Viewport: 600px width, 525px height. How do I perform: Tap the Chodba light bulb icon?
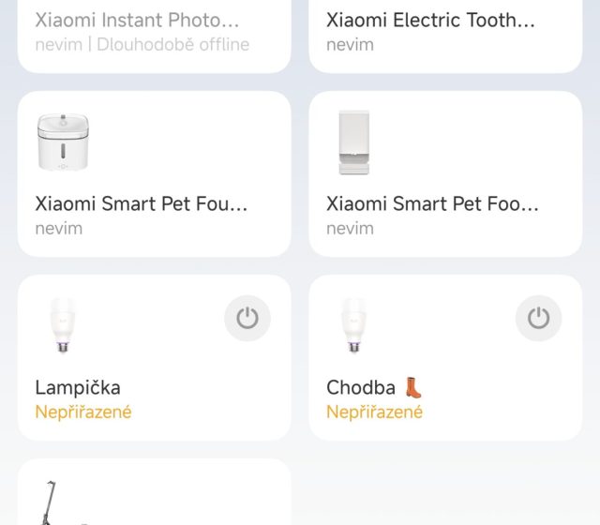pos(353,326)
